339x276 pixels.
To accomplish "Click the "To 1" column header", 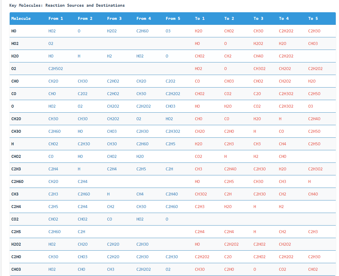I will click(200, 18).
